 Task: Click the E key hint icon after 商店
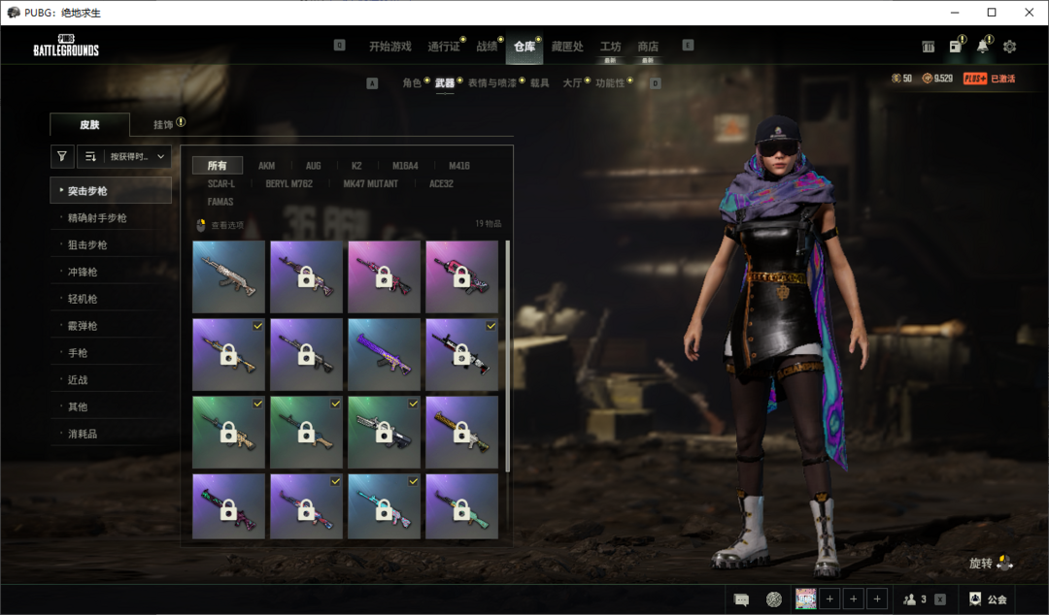click(688, 46)
